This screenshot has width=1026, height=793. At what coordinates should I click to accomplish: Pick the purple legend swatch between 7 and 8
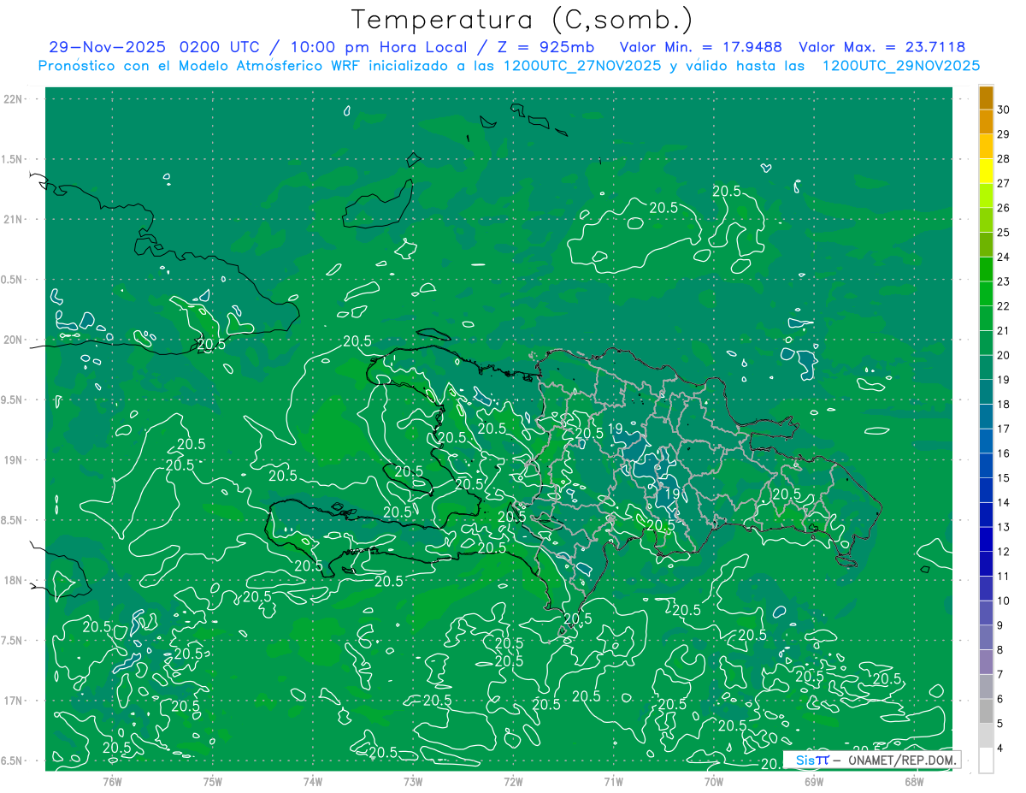pos(987,662)
